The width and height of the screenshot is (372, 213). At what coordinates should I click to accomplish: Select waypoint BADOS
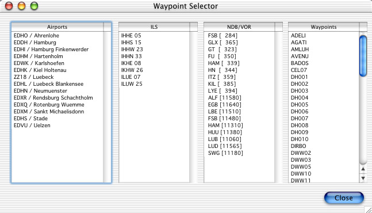pos(300,63)
